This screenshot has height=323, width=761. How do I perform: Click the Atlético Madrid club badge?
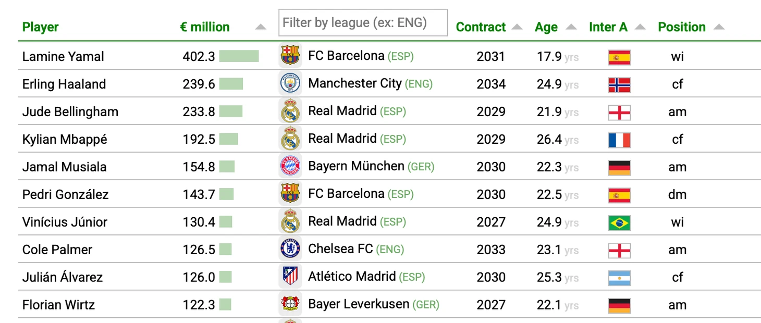point(290,277)
